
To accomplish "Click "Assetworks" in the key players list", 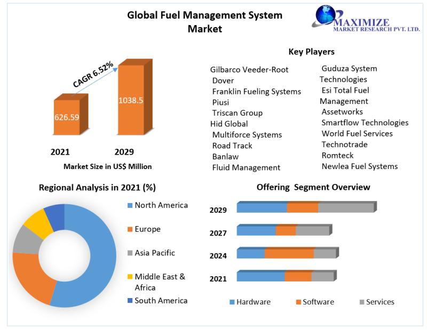I will point(342,112).
